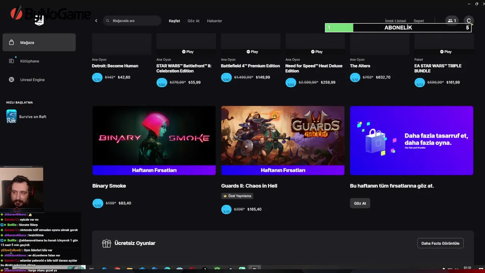Open the Mağaza store section
Viewport: 485px width, 273px height.
(x=39, y=42)
